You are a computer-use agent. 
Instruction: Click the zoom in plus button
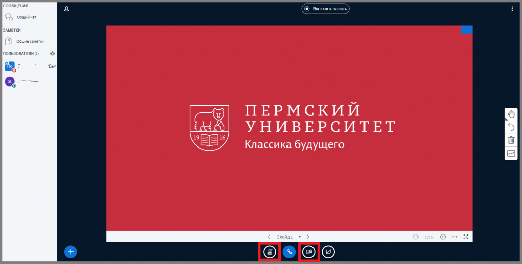(443, 237)
